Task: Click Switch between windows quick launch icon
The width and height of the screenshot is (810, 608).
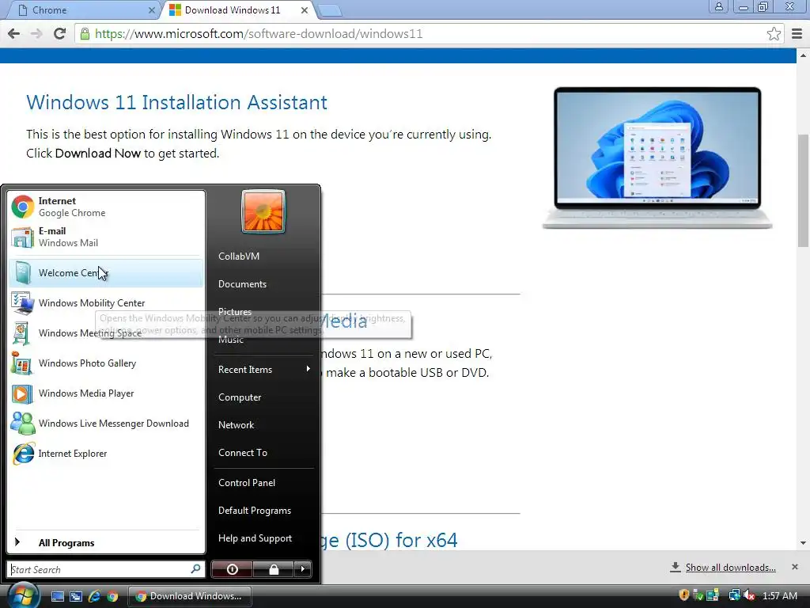Action: pyautogui.click(x=76, y=596)
